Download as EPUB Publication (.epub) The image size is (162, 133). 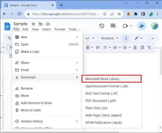click(111, 123)
